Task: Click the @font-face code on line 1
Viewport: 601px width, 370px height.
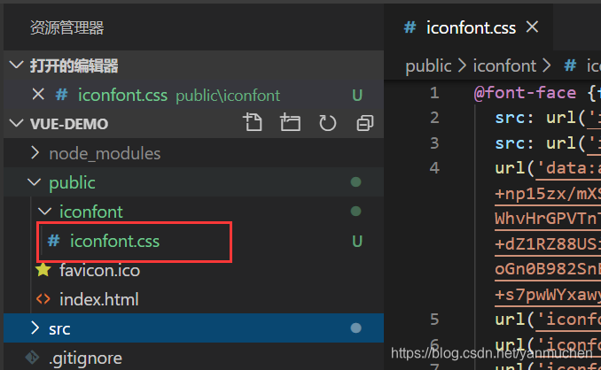Action: click(525, 93)
